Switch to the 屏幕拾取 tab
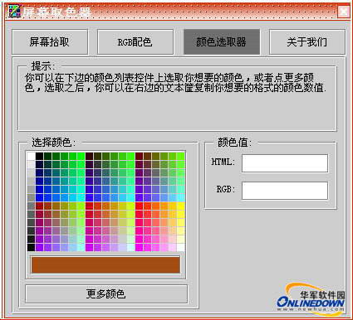 (x=50, y=42)
